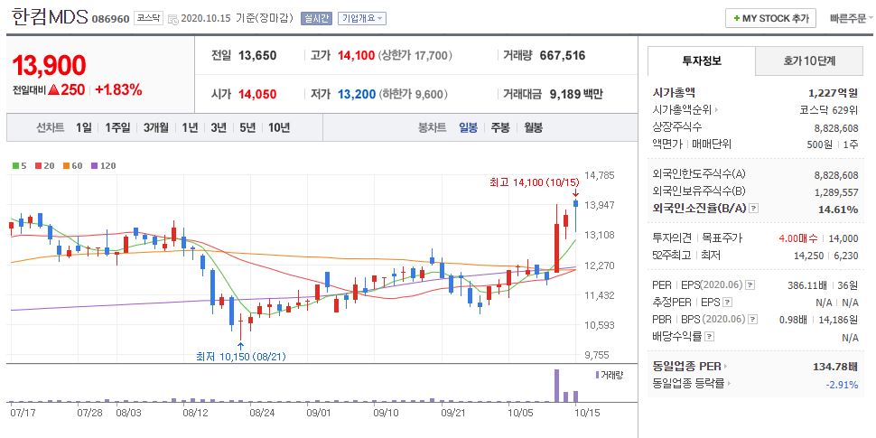
Task: Click the red 20-day moving average legend
Action: 42,165
